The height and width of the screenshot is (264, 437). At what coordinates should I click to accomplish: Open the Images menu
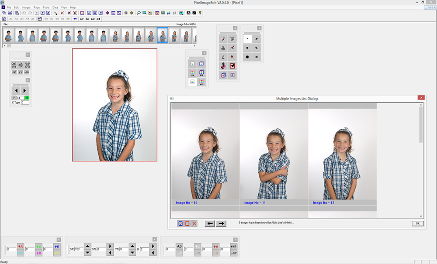pos(26,7)
